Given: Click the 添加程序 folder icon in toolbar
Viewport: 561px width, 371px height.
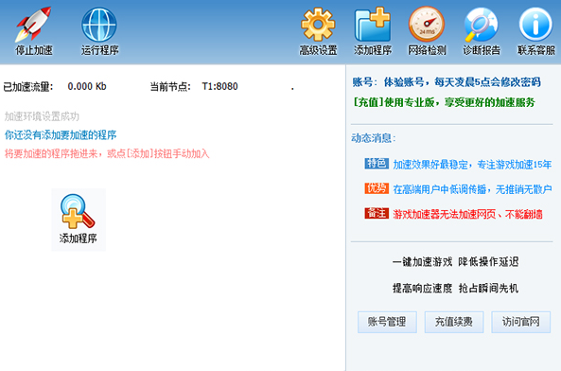Looking at the screenshot, I should [373, 31].
